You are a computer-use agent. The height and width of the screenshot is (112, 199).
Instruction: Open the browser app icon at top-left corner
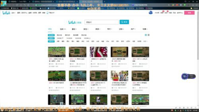[x=4, y=3]
